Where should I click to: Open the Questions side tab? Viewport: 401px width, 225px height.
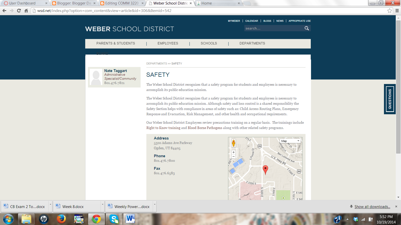390,99
